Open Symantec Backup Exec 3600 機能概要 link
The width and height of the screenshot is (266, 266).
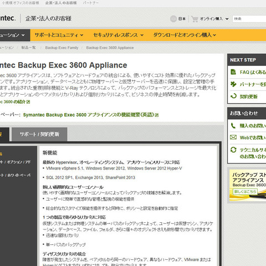[x=88, y=115]
